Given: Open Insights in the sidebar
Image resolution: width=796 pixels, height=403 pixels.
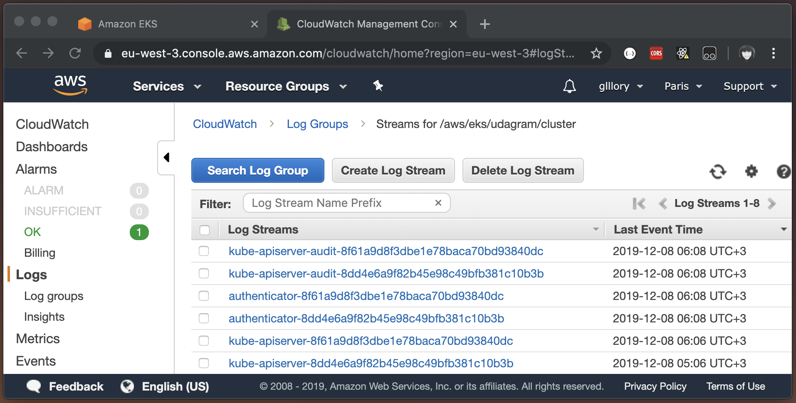Looking at the screenshot, I should click(44, 317).
